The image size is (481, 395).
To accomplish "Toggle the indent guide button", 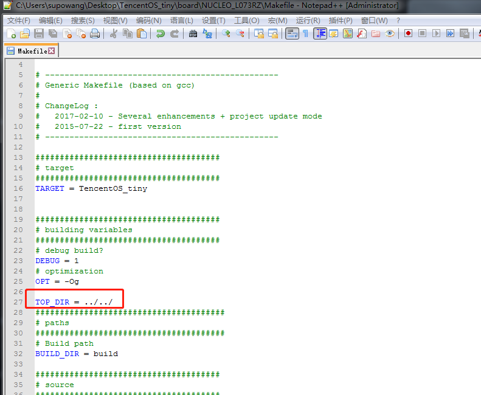I will (320, 34).
